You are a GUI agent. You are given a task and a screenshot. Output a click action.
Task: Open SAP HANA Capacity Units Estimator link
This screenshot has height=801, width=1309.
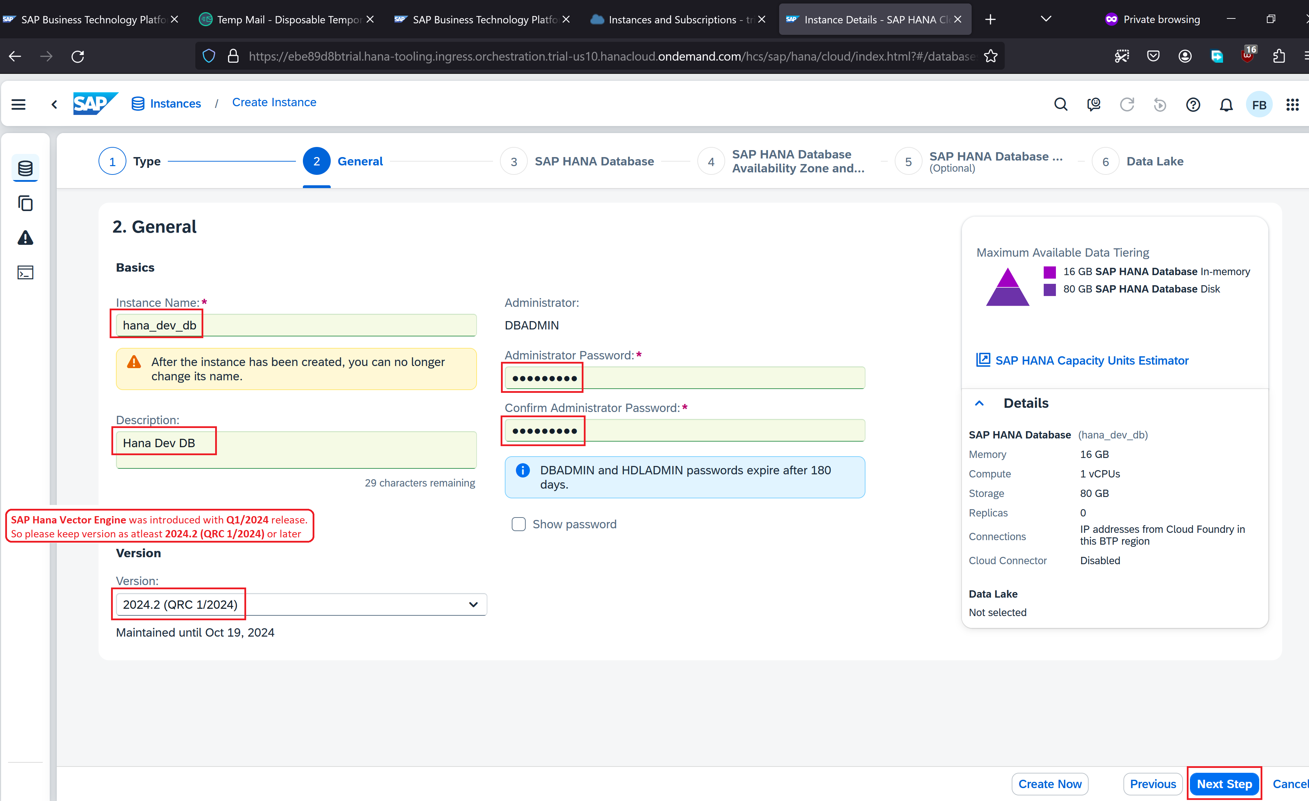(1091, 360)
